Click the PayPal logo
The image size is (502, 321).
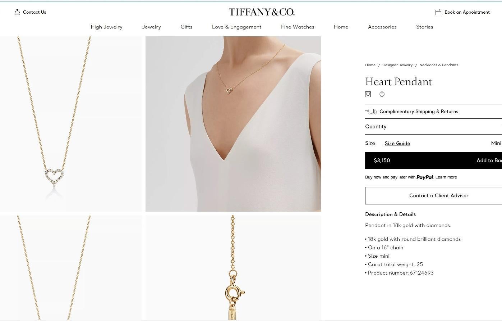click(425, 177)
